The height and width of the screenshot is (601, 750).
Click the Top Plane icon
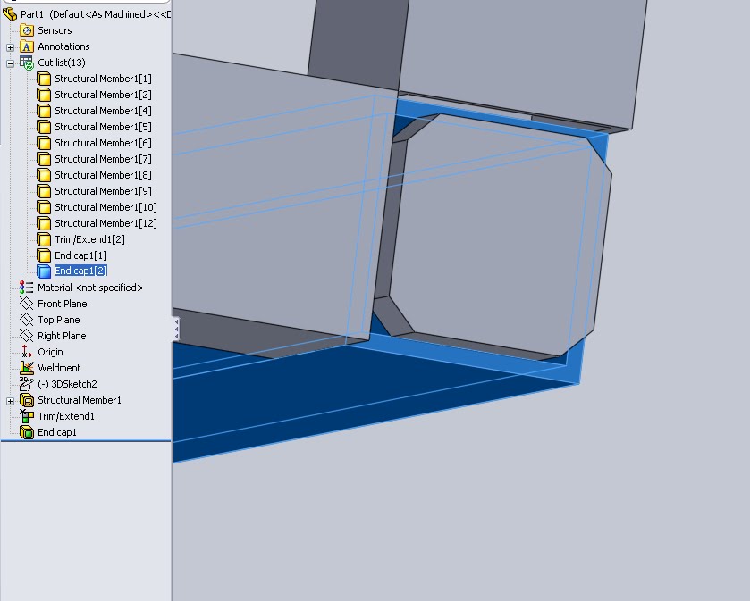coord(26,320)
